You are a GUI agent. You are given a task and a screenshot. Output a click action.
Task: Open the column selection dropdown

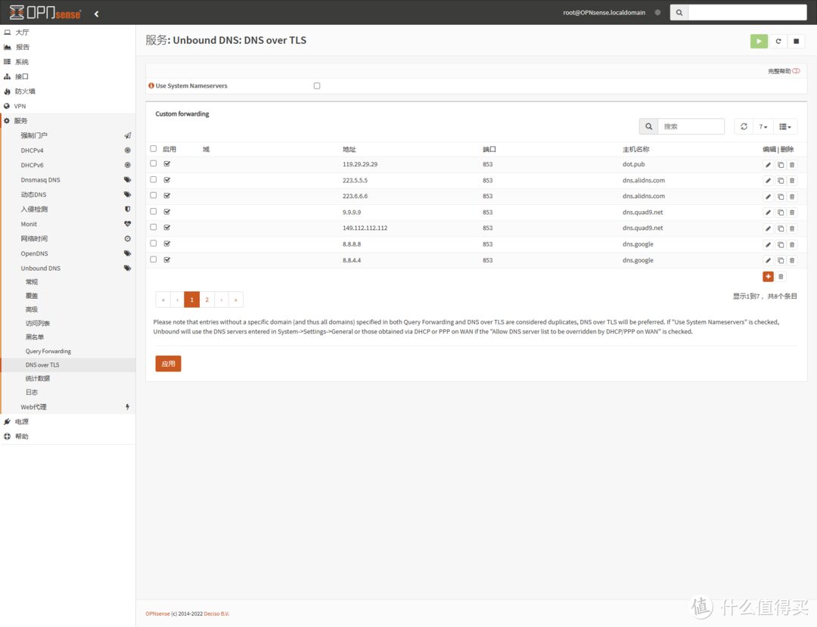(x=784, y=126)
